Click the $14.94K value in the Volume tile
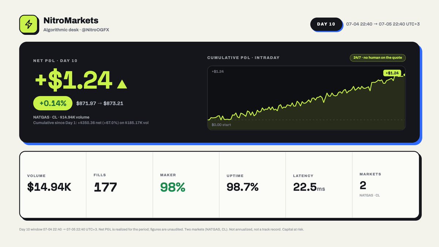The height and width of the screenshot is (247, 439). (49, 187)
